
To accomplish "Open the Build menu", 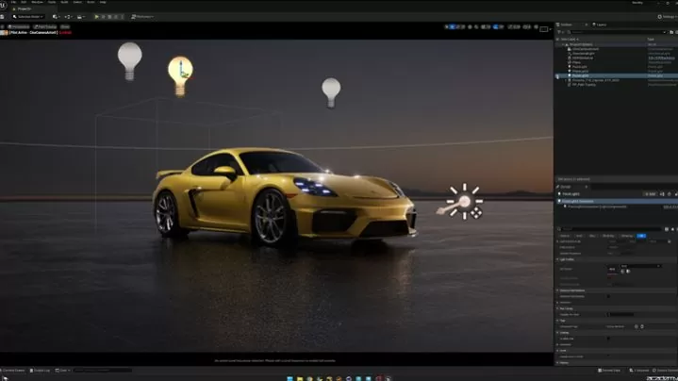I will tap(64, 3).
